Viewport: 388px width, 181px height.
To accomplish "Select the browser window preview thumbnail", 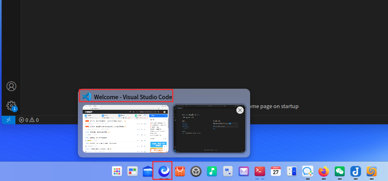I will click(x=125, y=129).
